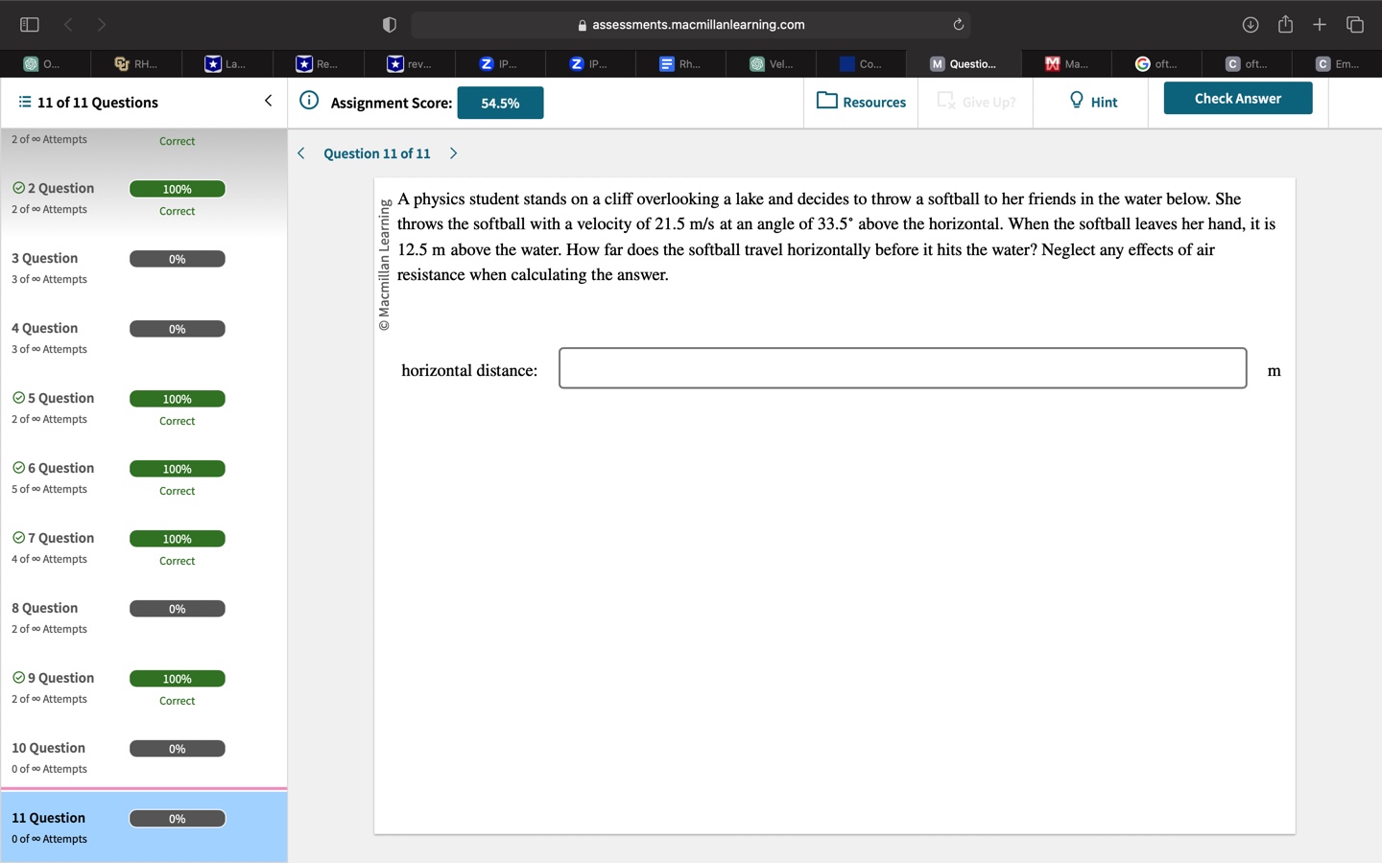This screenshot has width=1382, height=863.
Task: Click the browser share icon
Action: tap(1285, 24)
